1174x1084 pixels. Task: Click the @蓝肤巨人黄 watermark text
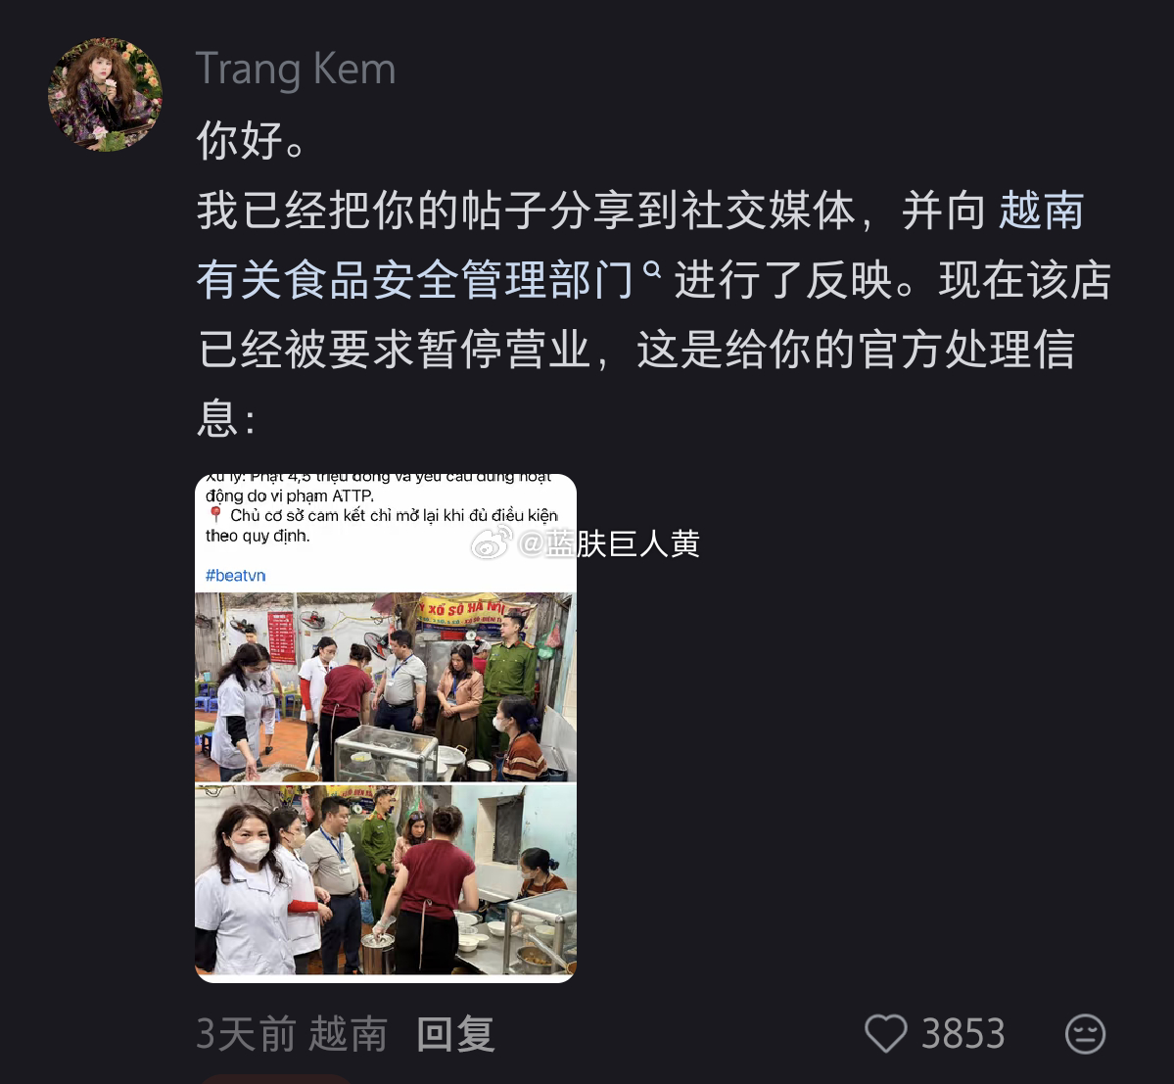click(609, 543)
